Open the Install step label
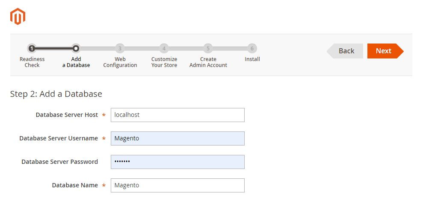 point(252,59)
